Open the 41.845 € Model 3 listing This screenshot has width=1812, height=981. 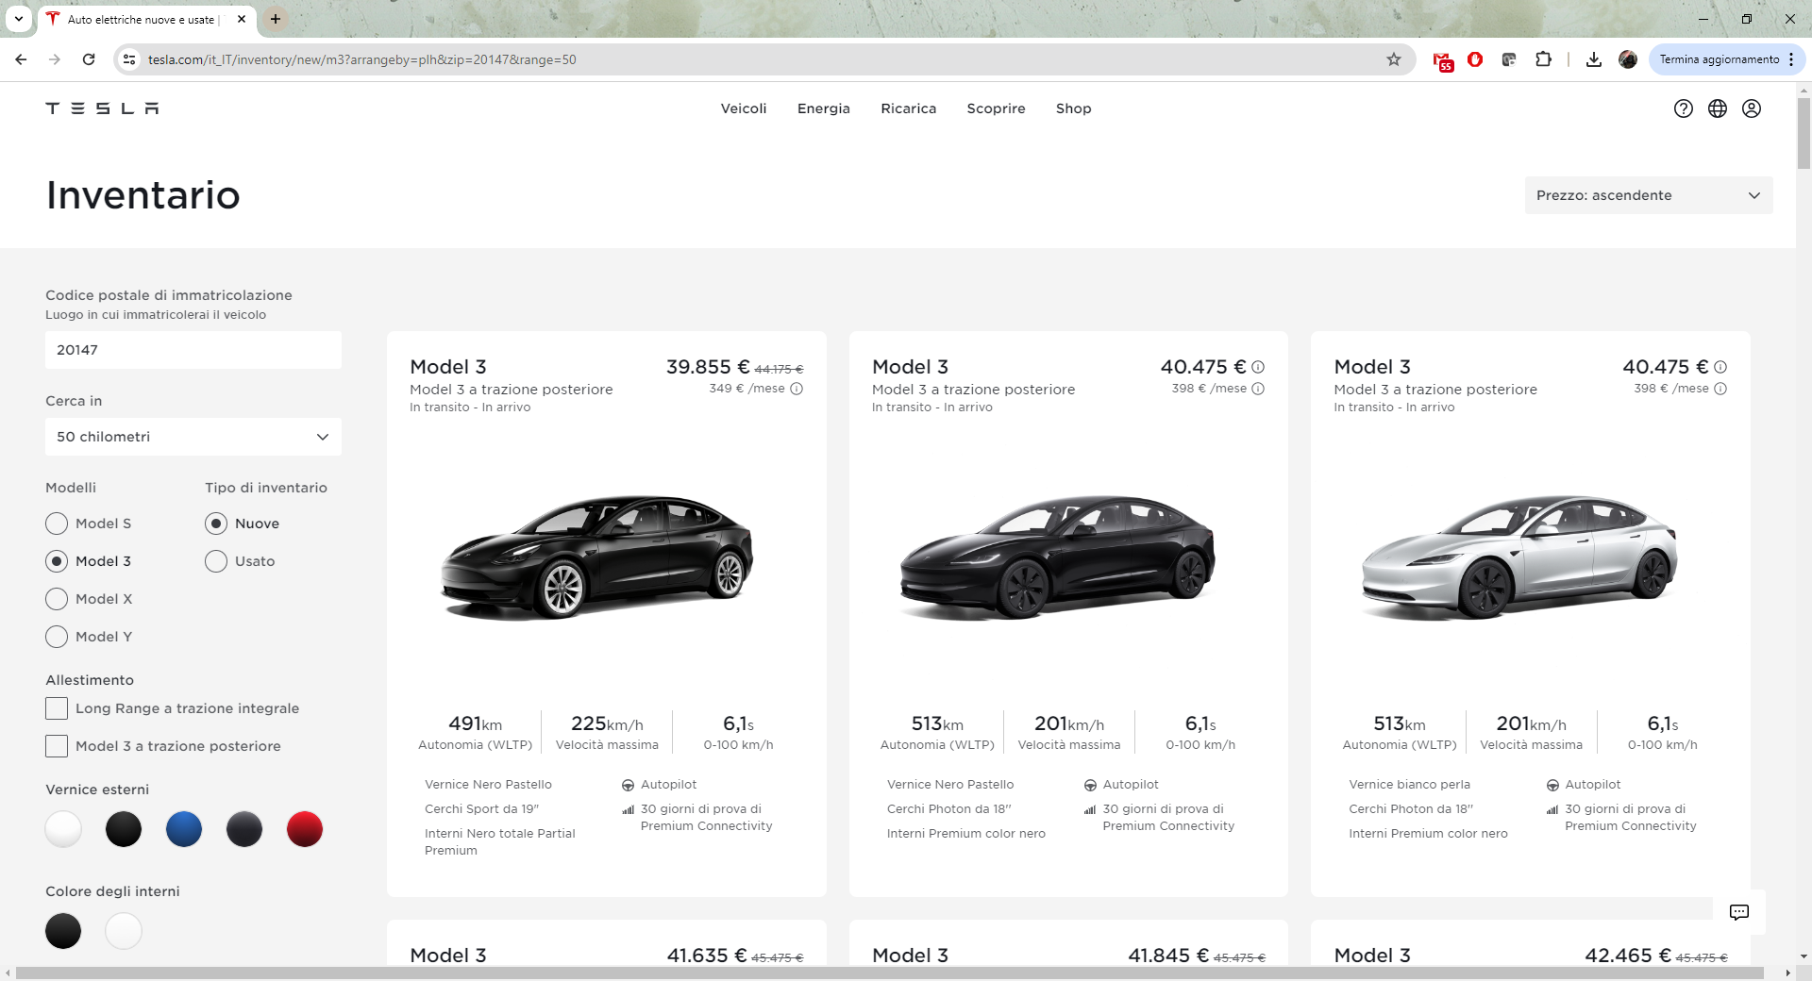pos(910,955)
